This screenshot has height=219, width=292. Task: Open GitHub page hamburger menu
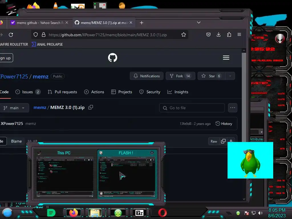226,58
